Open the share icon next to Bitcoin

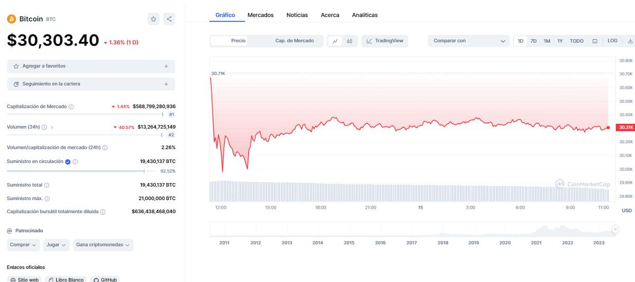pyautogui.click(x=169, y=19)
